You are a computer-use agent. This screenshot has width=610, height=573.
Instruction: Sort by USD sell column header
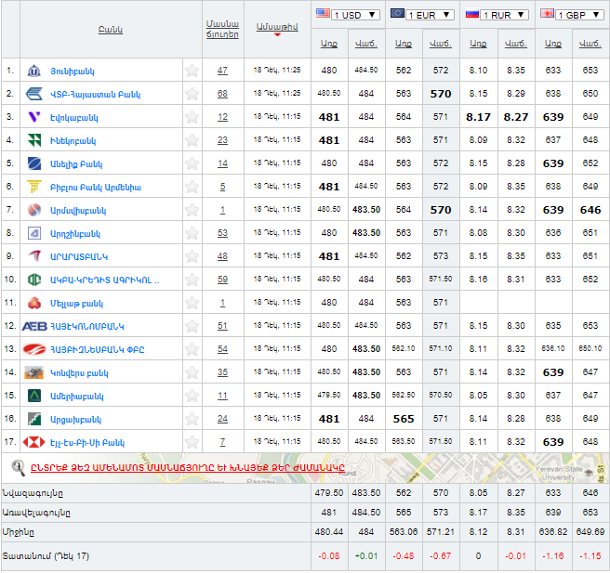click(x=366, y=44)
